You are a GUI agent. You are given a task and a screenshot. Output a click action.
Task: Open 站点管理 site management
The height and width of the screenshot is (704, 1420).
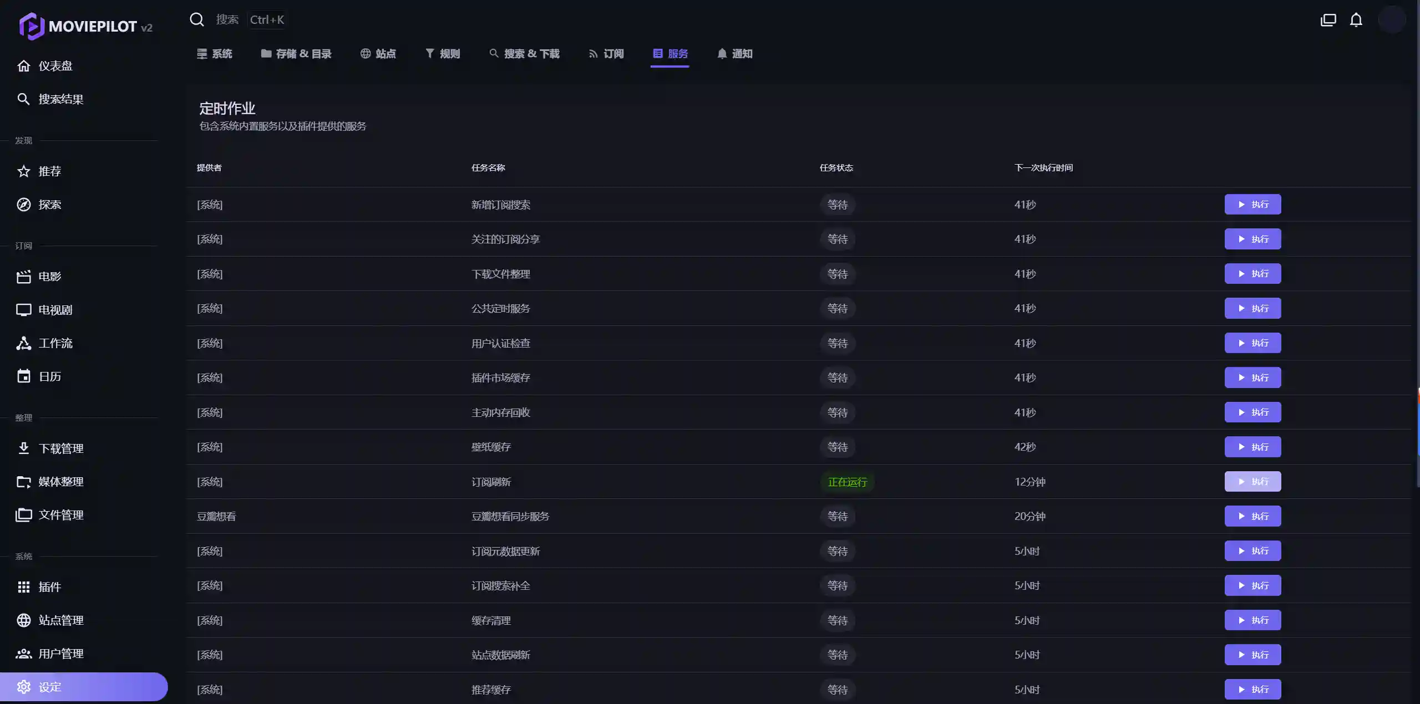[60, 620]
